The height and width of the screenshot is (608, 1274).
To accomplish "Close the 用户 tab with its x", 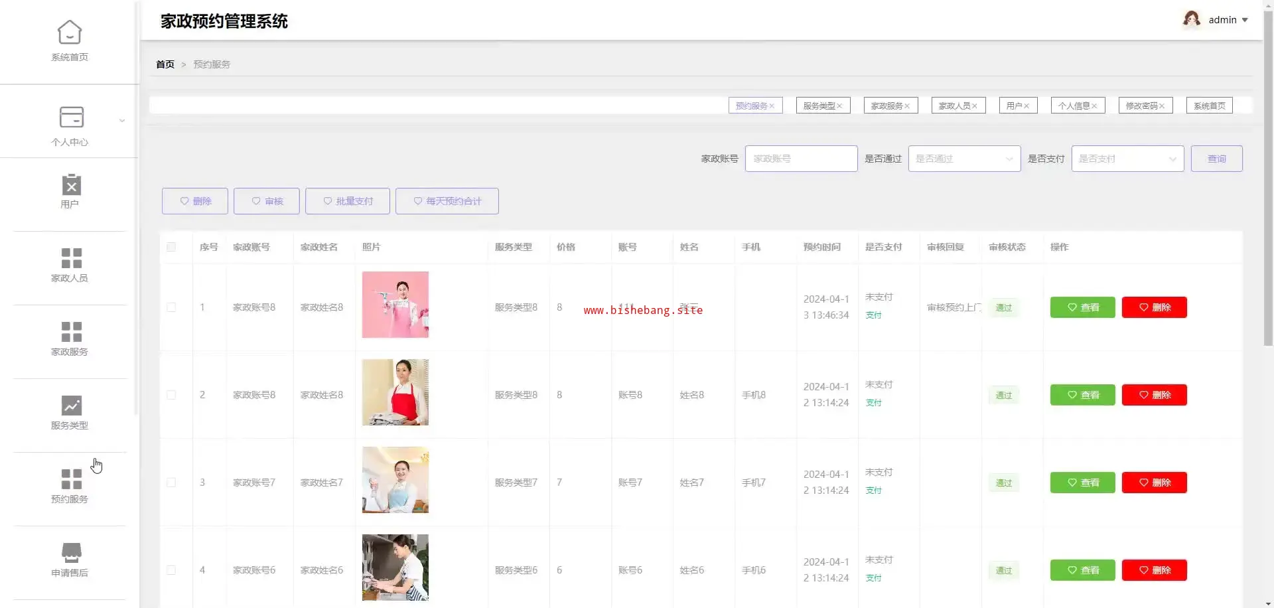I will [x=1026, y=106].
